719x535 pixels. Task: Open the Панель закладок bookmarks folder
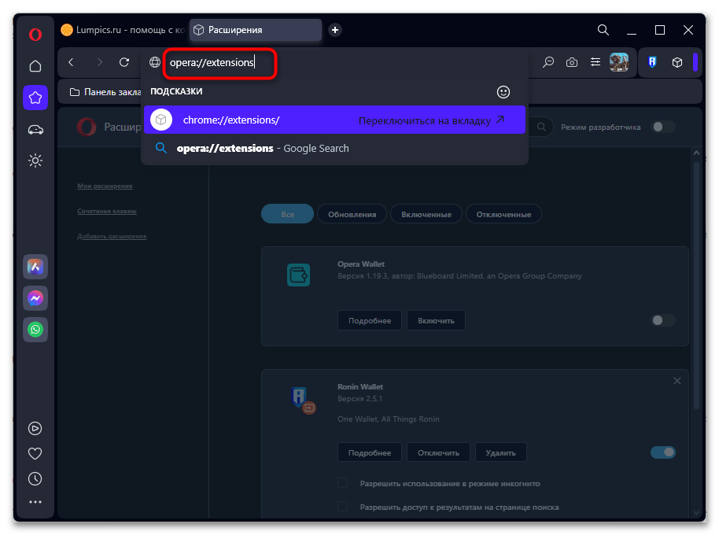[x=105, y=92]
